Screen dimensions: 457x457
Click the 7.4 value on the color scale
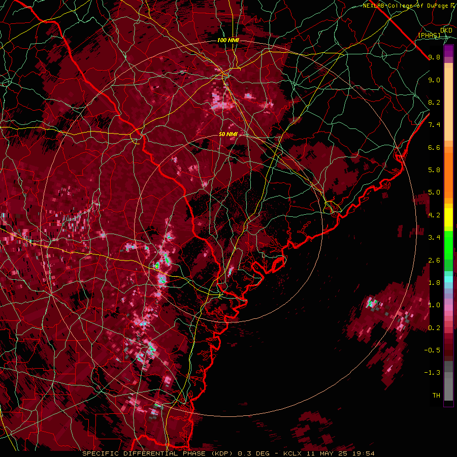[434, 125]
